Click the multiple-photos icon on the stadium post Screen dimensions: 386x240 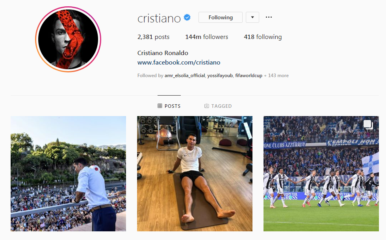(368, 124)
